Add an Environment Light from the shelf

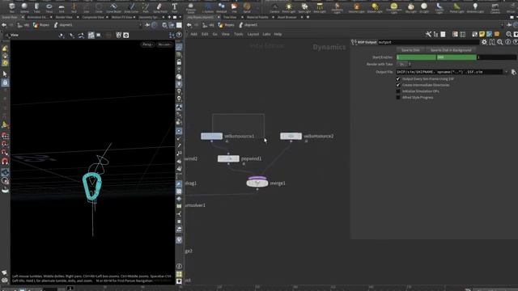(394, 7)
